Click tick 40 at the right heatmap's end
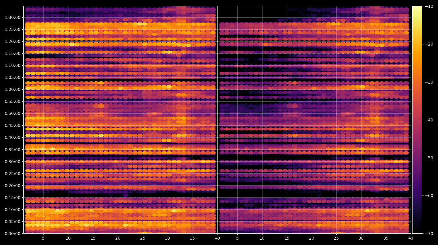 (411, 238)
